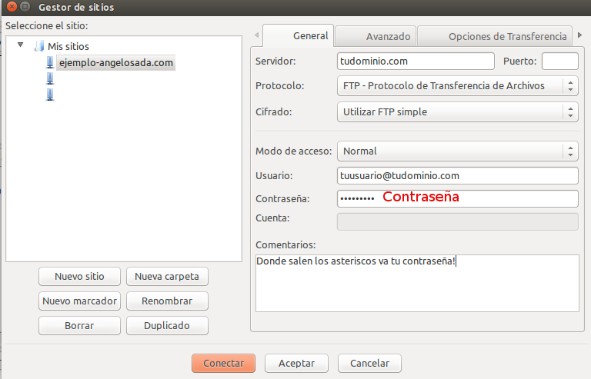Select the second unnamed site icon
Screen dimensions: 591x379
coord(51,78)
